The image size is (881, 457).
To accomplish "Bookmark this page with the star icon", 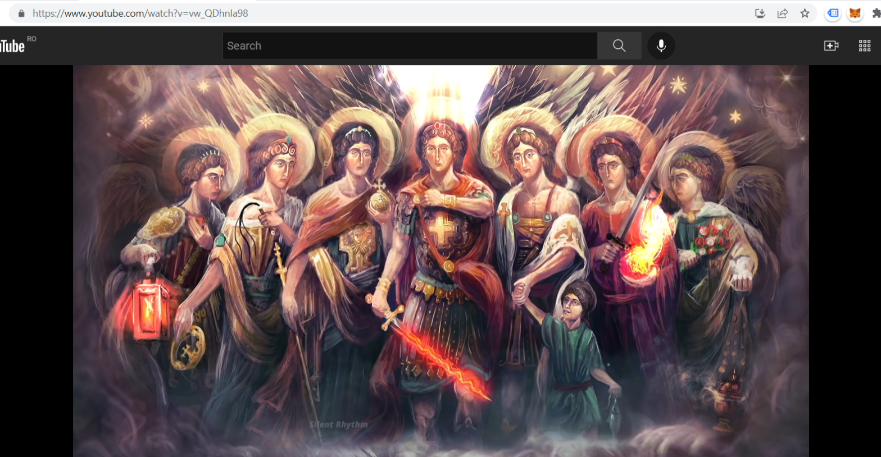I will pyautogui.click(x=805, y=13).
